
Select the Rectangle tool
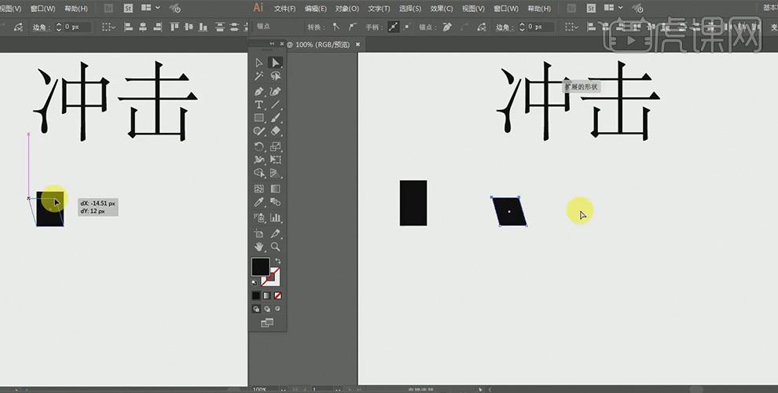pyautogui.click(x=259, y=118)
